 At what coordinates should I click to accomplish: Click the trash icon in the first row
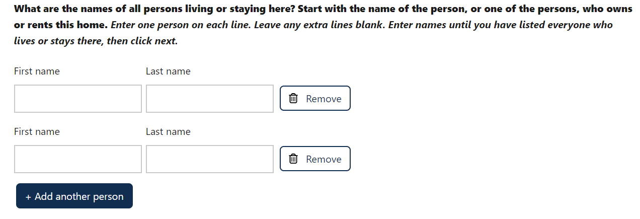point(294,99)
